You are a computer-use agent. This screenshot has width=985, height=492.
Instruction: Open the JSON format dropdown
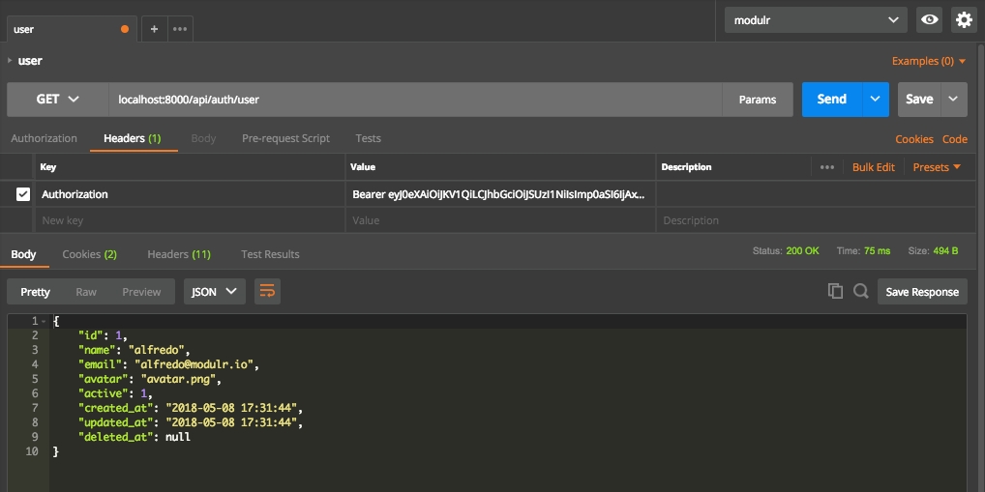point(214,292)
